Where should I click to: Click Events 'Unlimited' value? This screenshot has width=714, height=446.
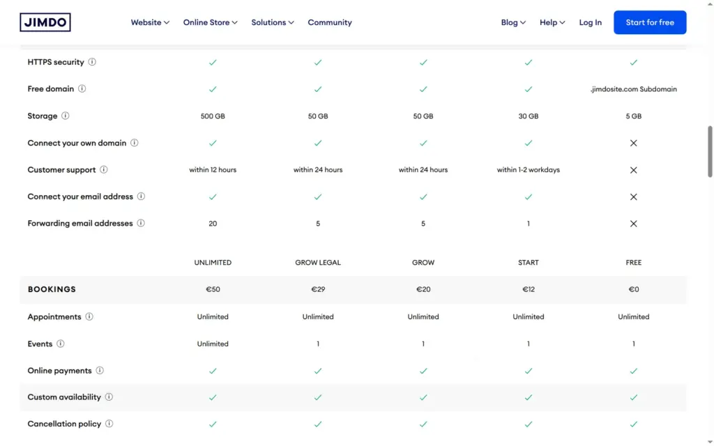pos(213,344)
